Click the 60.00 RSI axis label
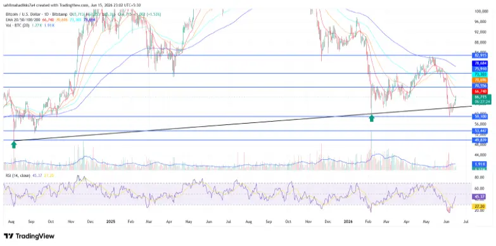This screenshot has height=246, width=496. pos(480,188)
